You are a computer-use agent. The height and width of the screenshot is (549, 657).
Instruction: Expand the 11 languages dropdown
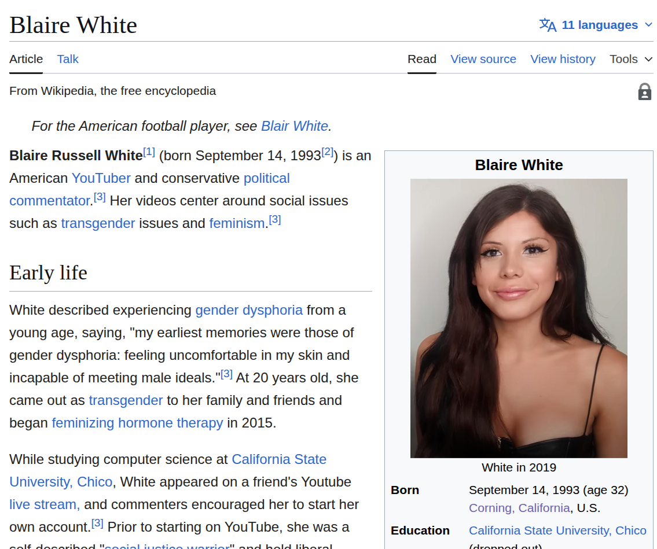coord(596,25)
